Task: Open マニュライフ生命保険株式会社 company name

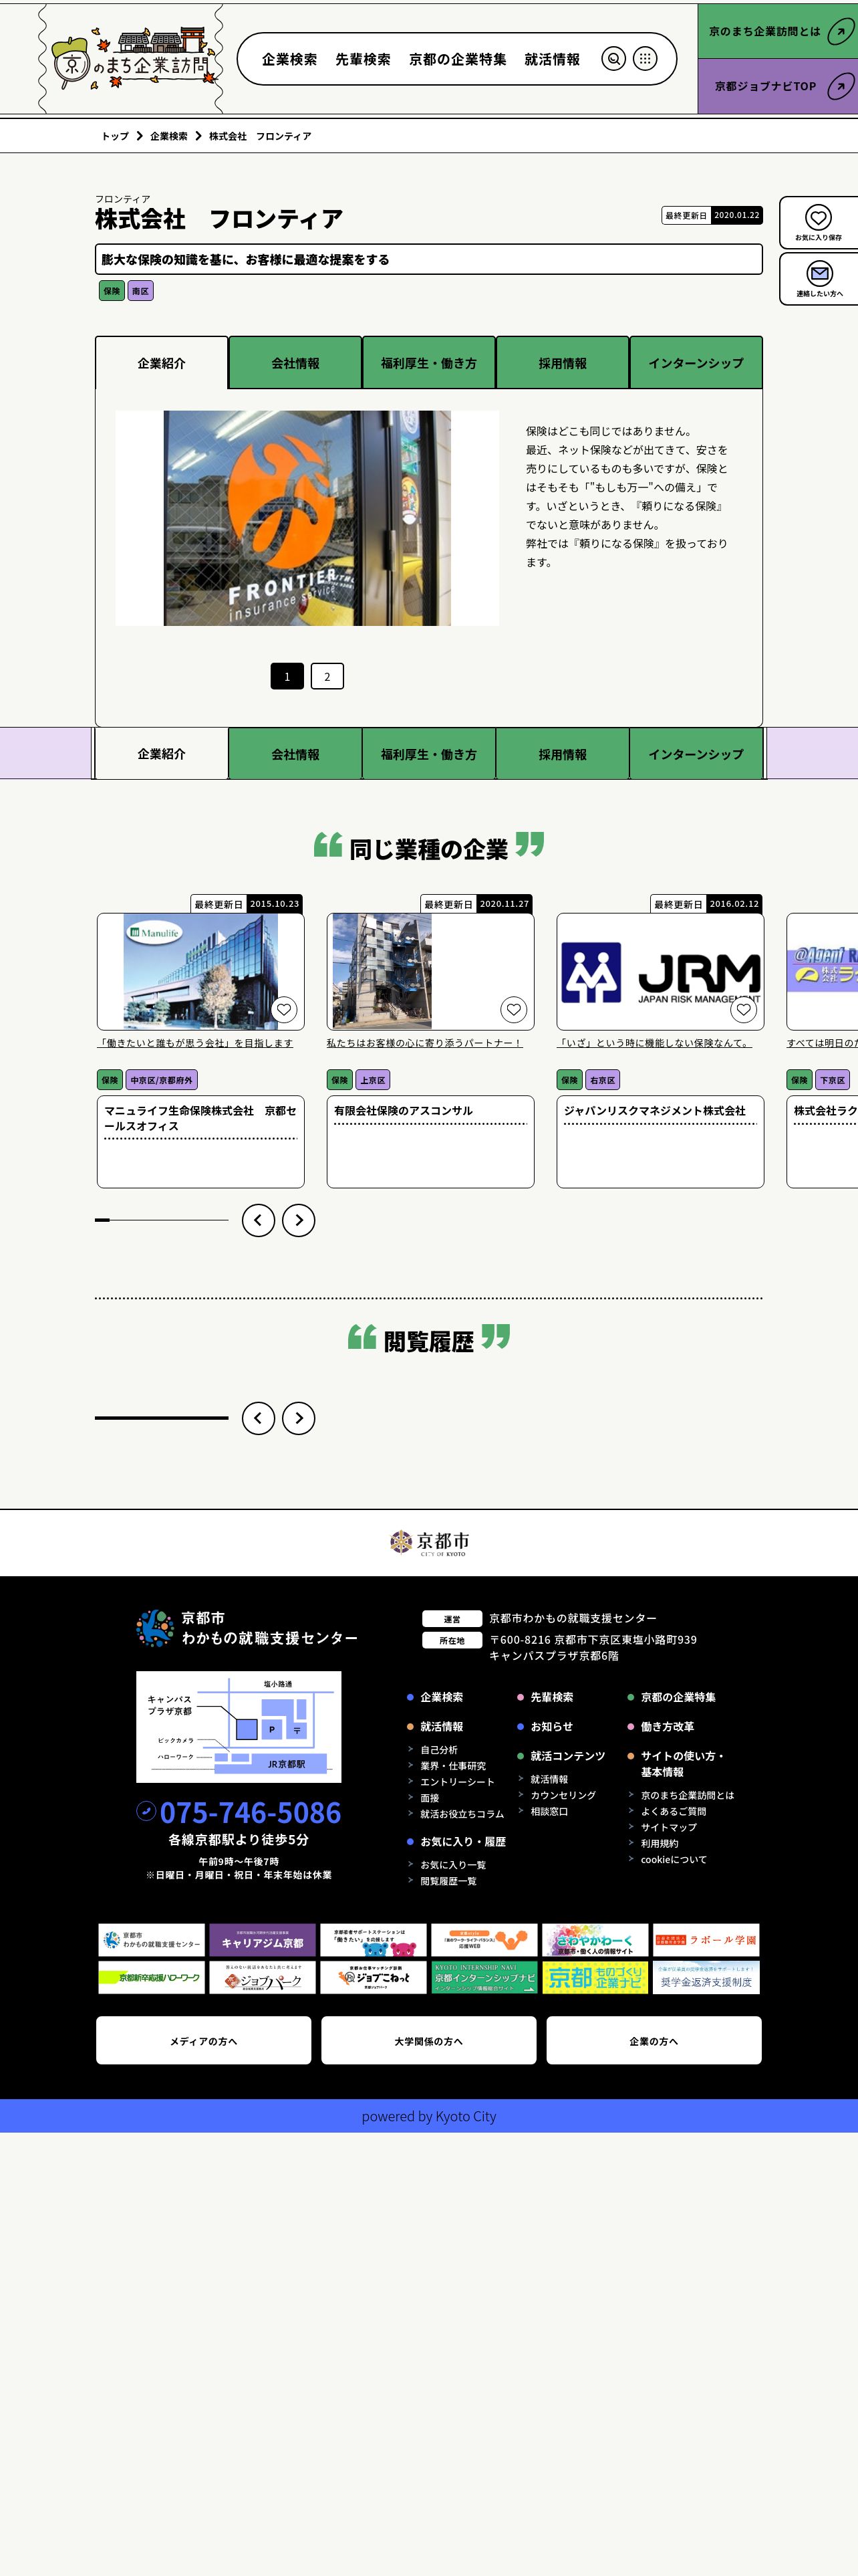Action: (x=200, y=1118)
